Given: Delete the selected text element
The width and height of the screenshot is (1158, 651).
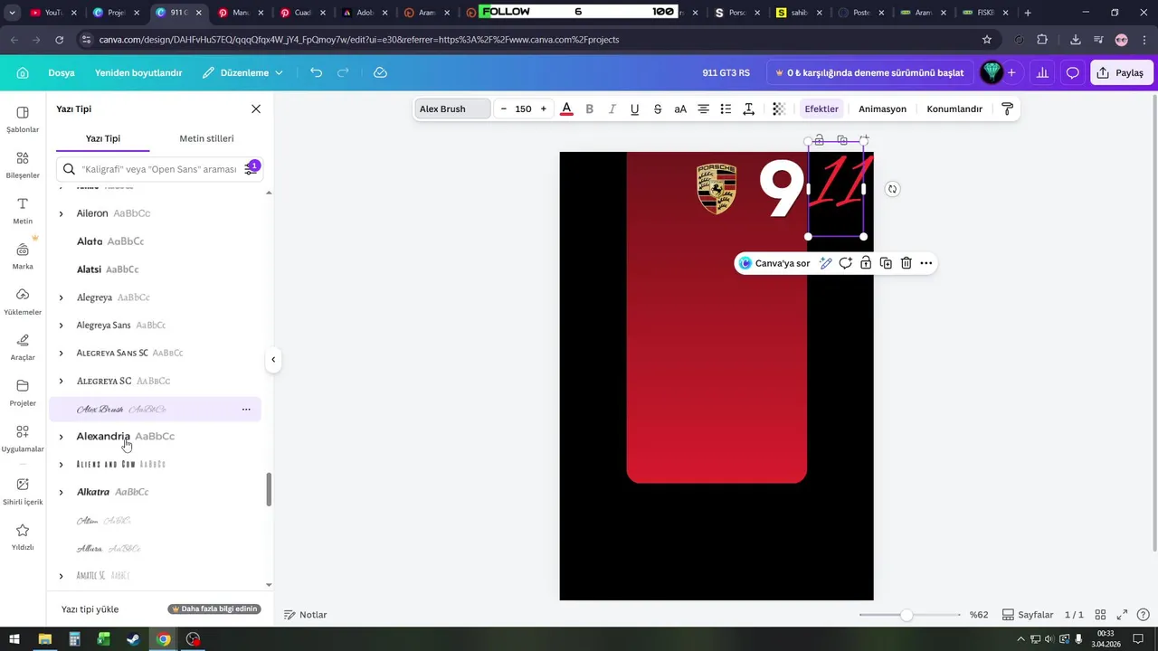Looking at the screenshot, I should click(906, 263).
